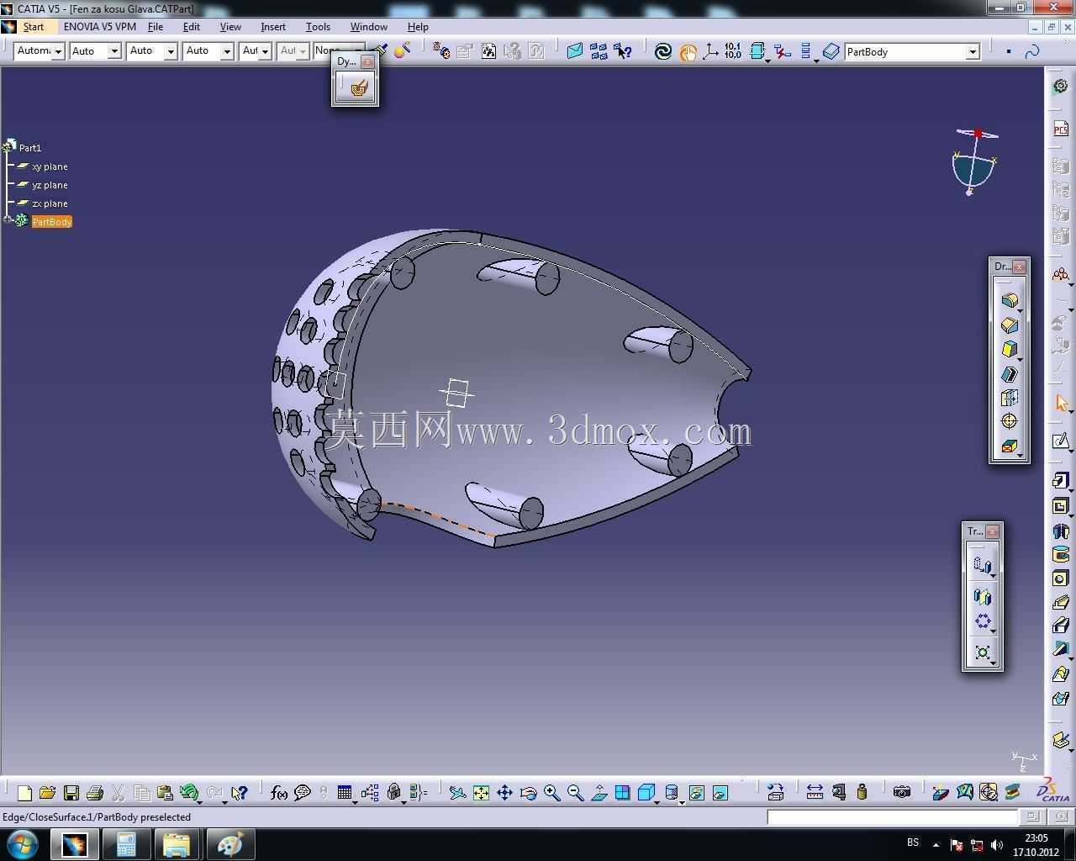Image resolution: width=1076 pixels, height=861 pixels.
Task: Open the Window menu
Action: pos(369,26)
